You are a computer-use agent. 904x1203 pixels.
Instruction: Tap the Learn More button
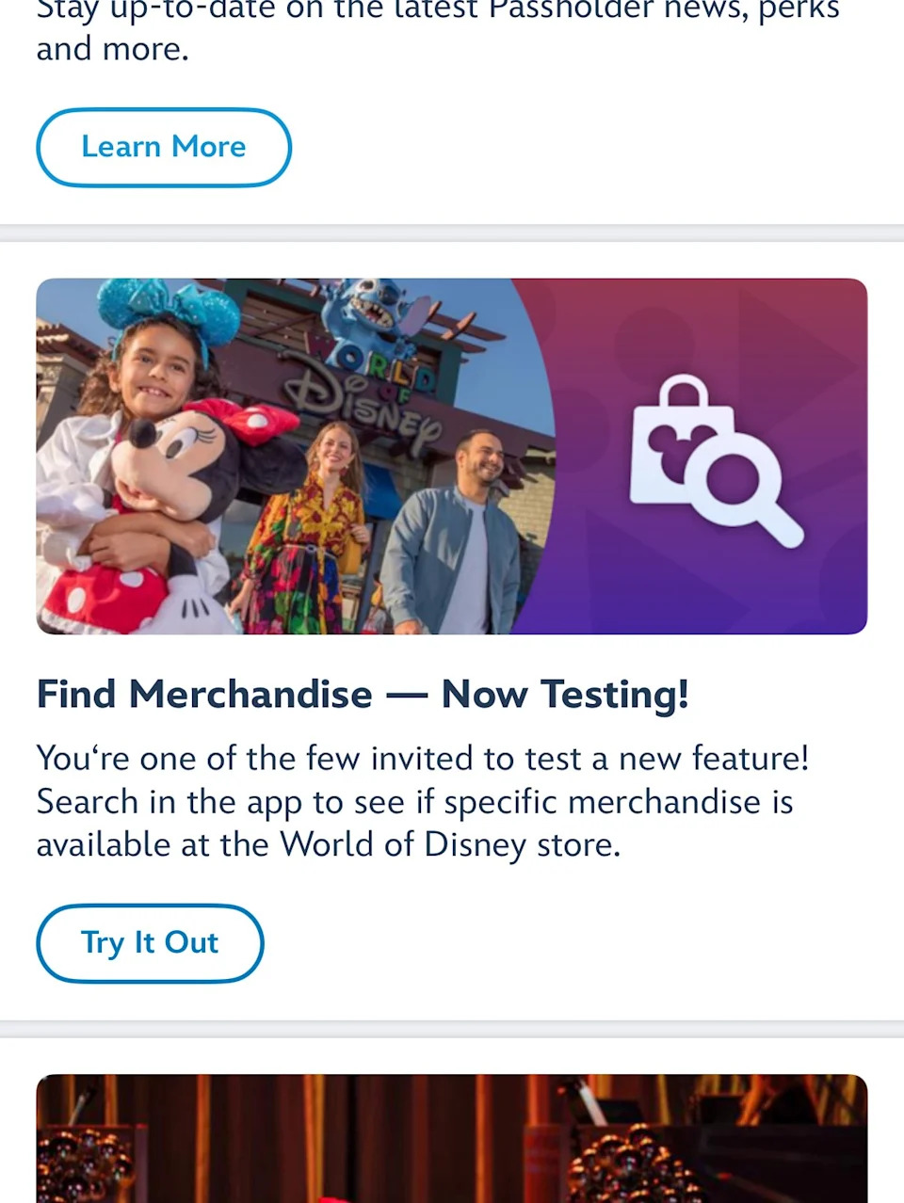pyautogui.click(x=163, y=147)
